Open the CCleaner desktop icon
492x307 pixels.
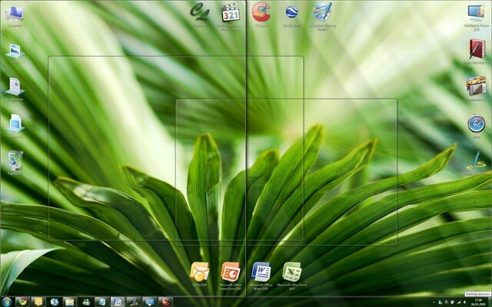pyautogui.click(x=261, y=12)
